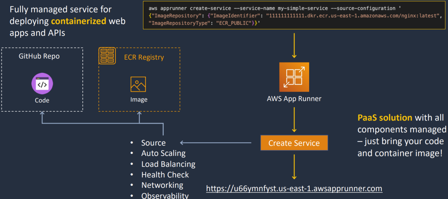Select the Auto Scaling bullet item
This screenshot has height=199, width=448.
(163, 153)
